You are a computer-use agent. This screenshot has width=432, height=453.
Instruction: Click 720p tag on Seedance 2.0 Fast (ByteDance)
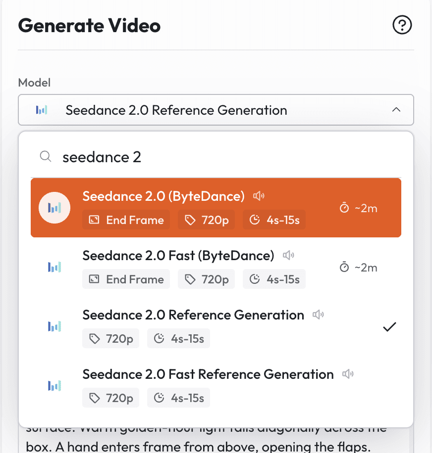click(x=206, y=279)
